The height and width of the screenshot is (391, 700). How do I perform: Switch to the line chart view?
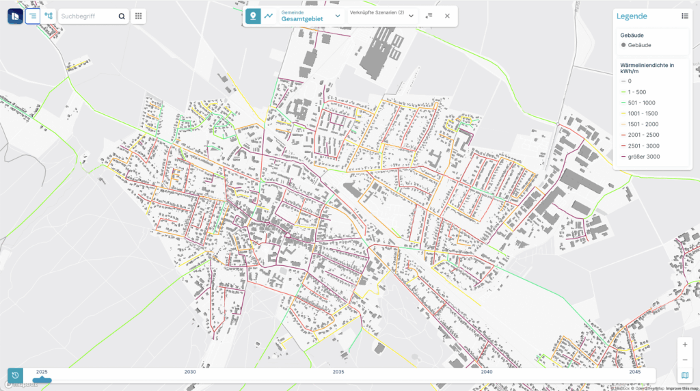[x=269, y=16]
